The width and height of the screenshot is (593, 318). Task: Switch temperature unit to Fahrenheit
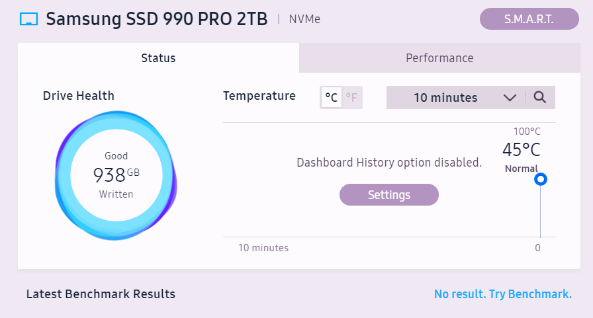pyautogui.click(x=351, y=98)
